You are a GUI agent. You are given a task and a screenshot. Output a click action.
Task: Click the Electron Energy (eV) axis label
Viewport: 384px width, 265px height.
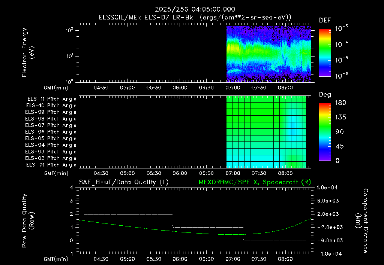tap(28, 52)
